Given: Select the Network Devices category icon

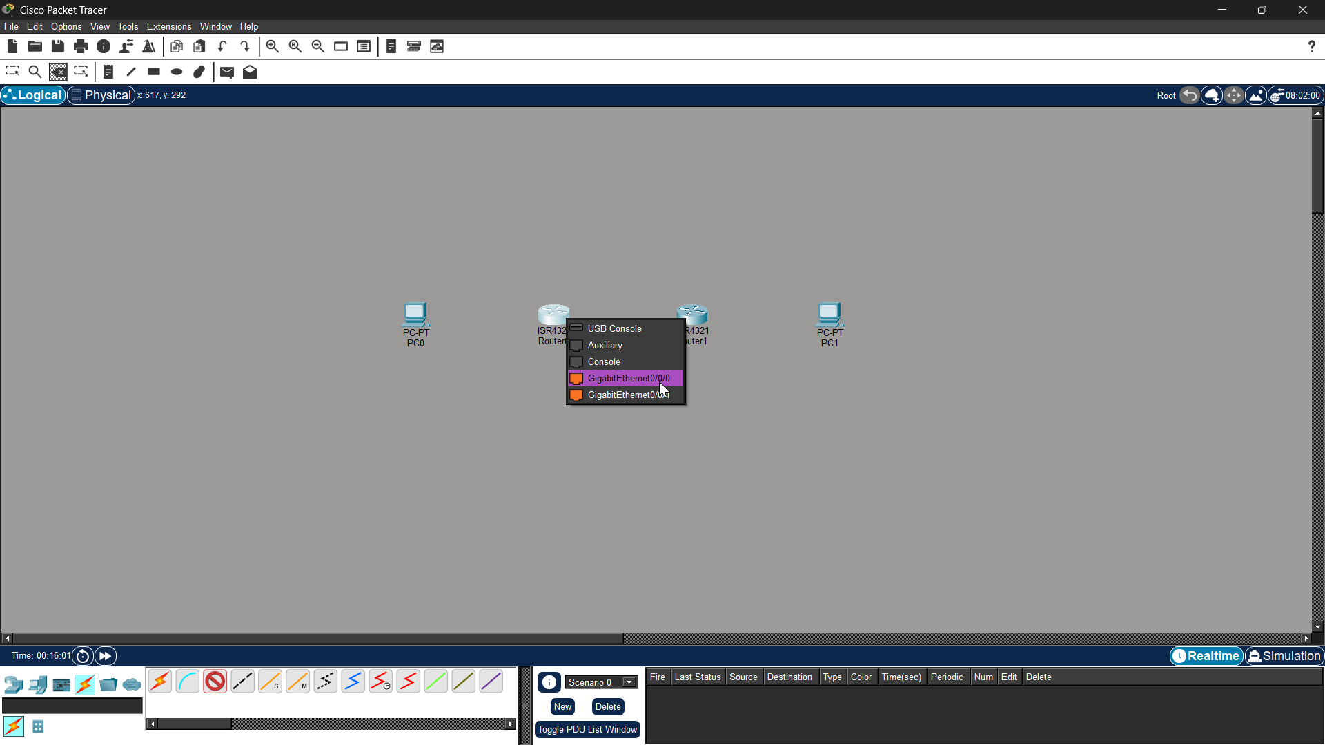Looking at the screenshot, I should point(14,685).
